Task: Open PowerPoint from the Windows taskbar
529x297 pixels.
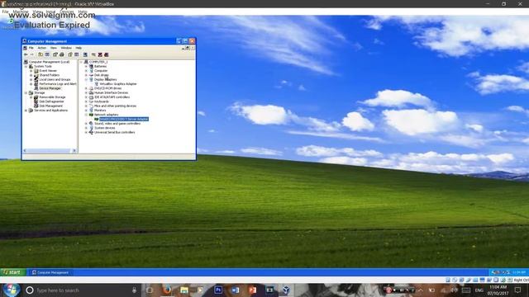Action: (252, 290)
